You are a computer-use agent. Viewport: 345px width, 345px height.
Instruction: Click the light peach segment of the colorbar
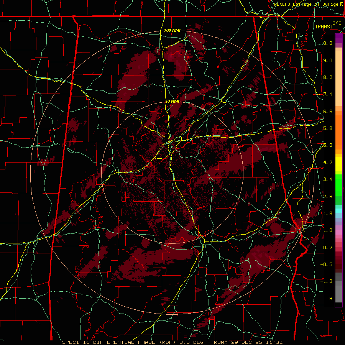click(338, 79)
